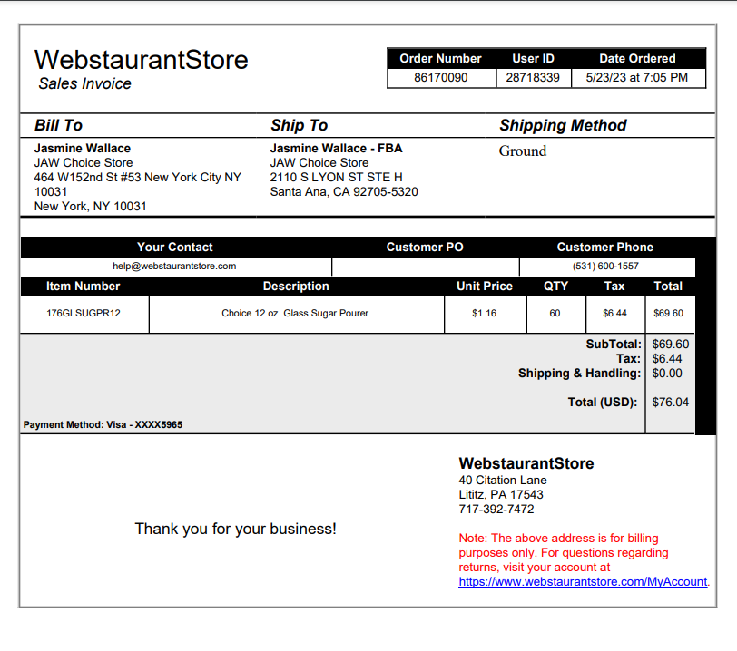Click the phone number 717-392-7472

(496, 510)
